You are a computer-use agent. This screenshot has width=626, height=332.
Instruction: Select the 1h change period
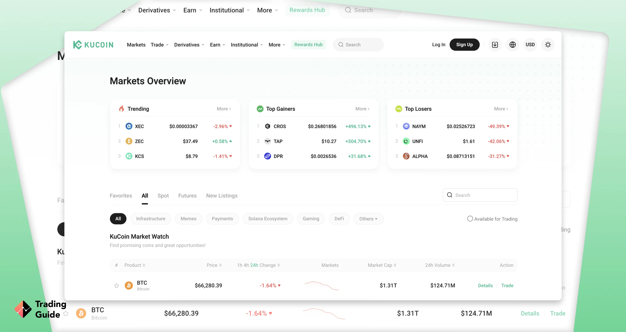point(239,265)
